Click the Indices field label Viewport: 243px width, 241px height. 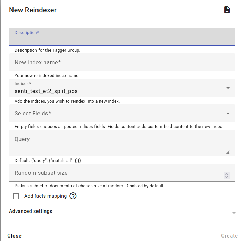tap(23, 84)
